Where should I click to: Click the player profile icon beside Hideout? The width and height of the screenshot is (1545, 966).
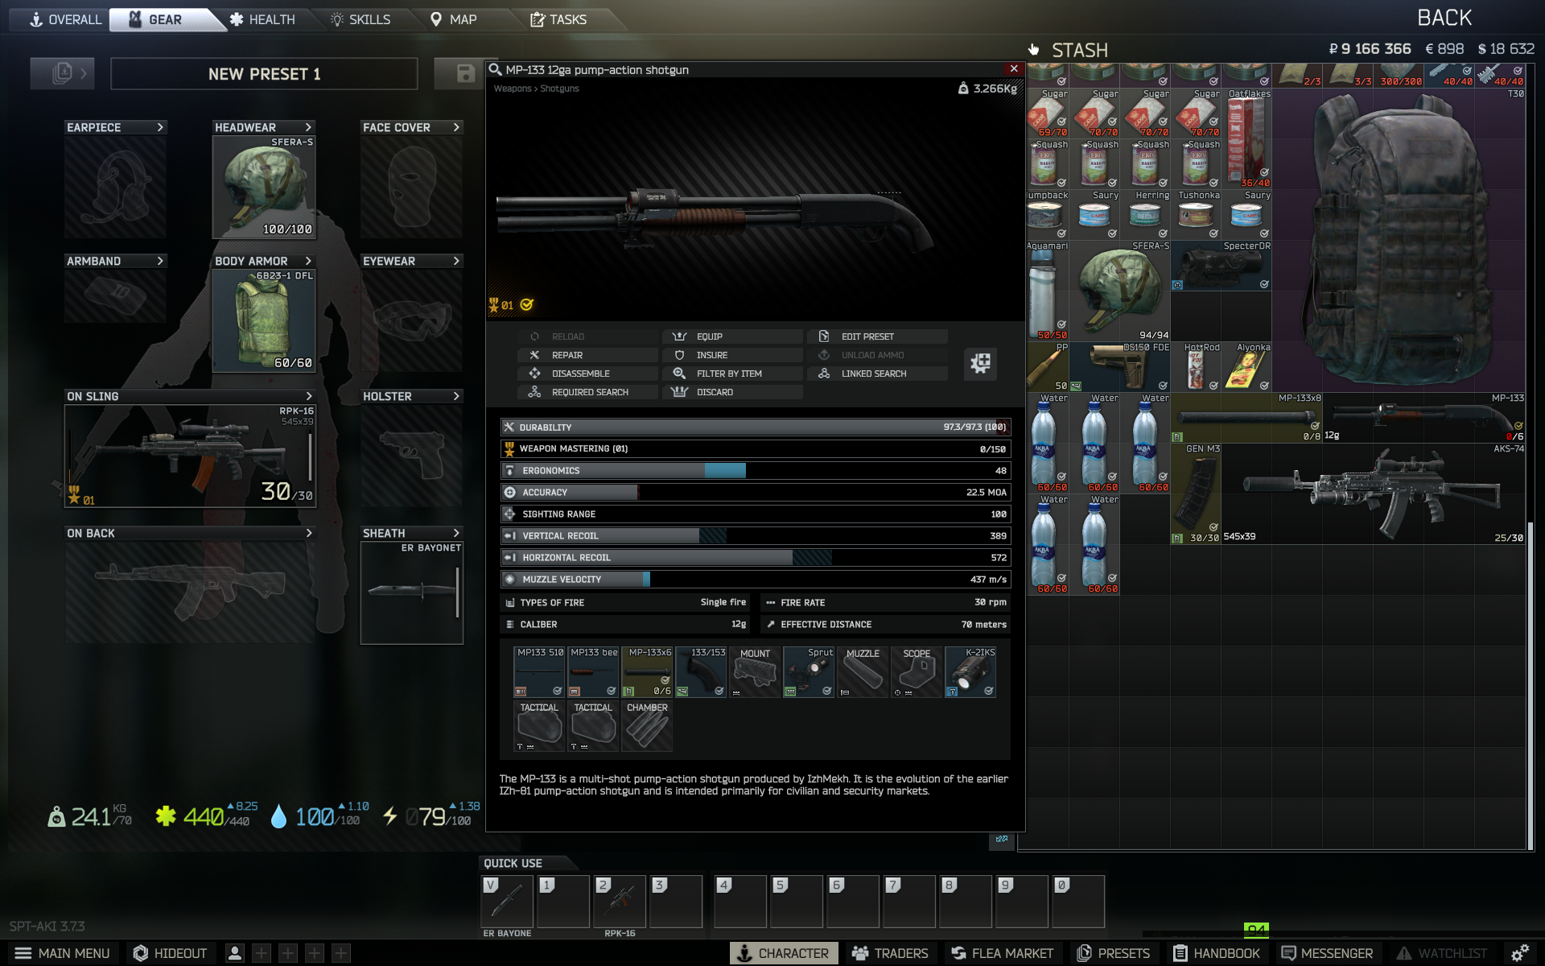point(234,953)
